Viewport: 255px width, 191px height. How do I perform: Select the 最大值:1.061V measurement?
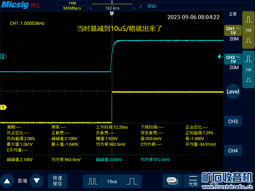19,145
